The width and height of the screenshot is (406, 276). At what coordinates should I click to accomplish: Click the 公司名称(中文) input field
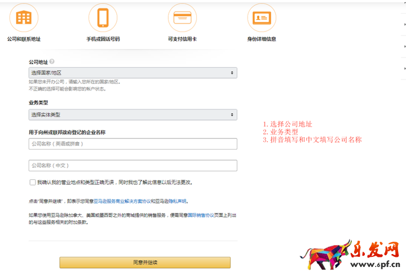pos(133,166)
